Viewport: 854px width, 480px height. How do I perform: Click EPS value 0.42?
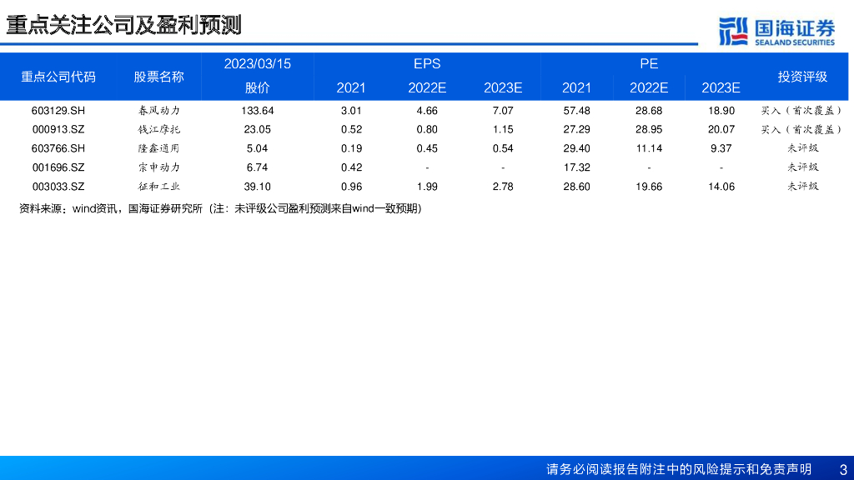coord(351,167)
